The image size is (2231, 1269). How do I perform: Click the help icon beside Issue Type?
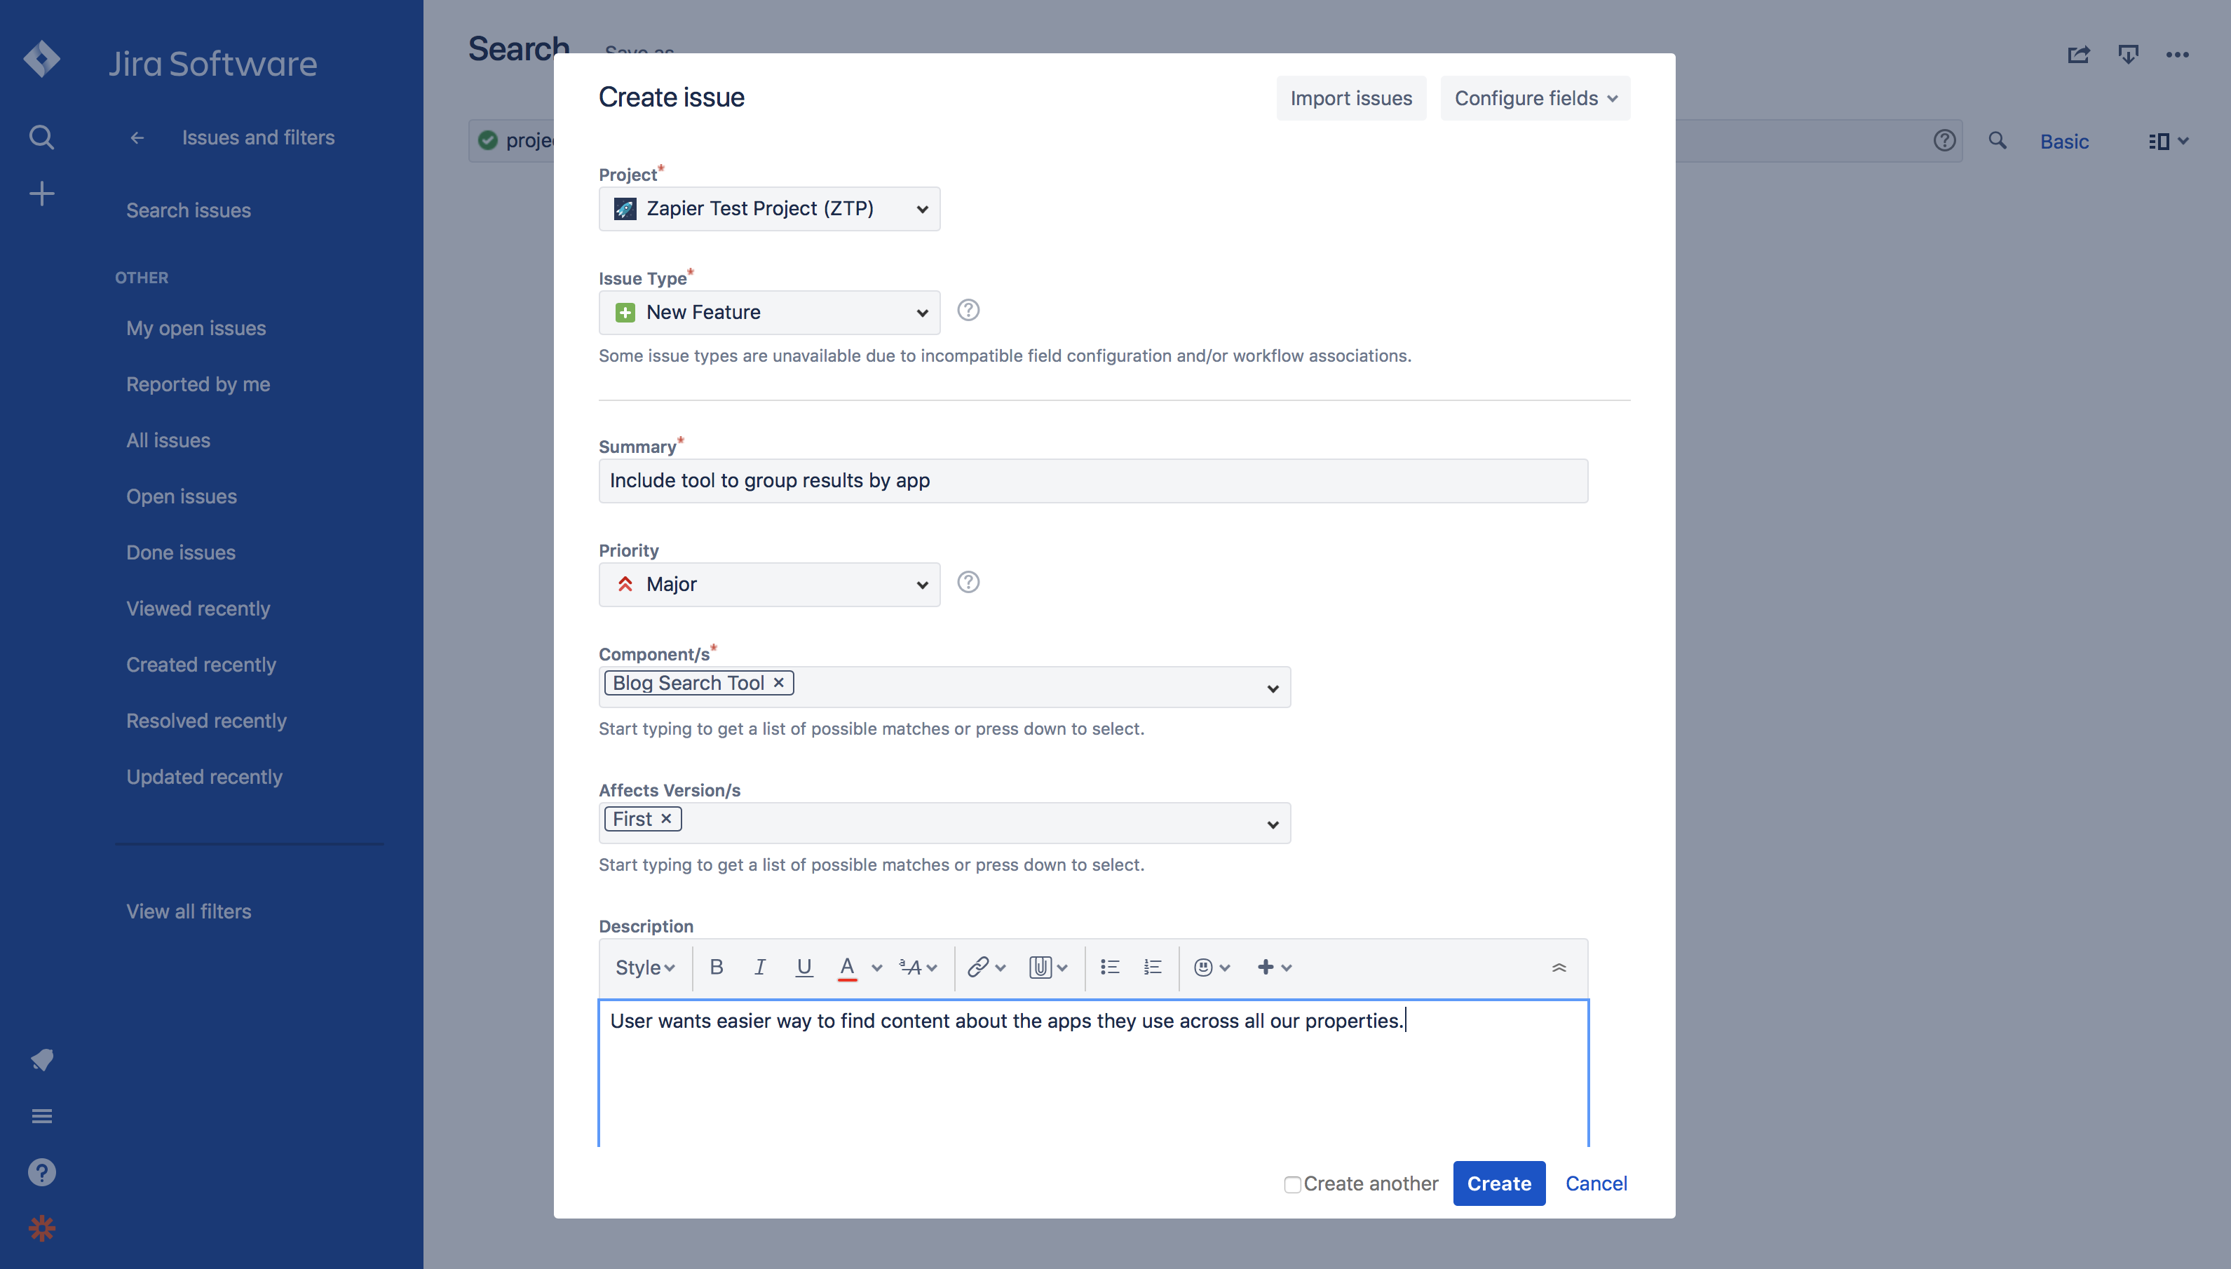tap(968, 311)
